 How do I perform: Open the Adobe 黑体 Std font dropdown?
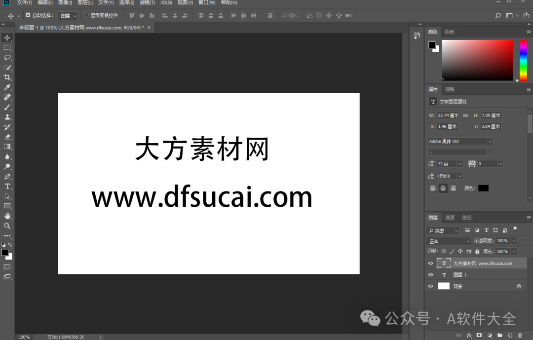[x=490, y=141]
